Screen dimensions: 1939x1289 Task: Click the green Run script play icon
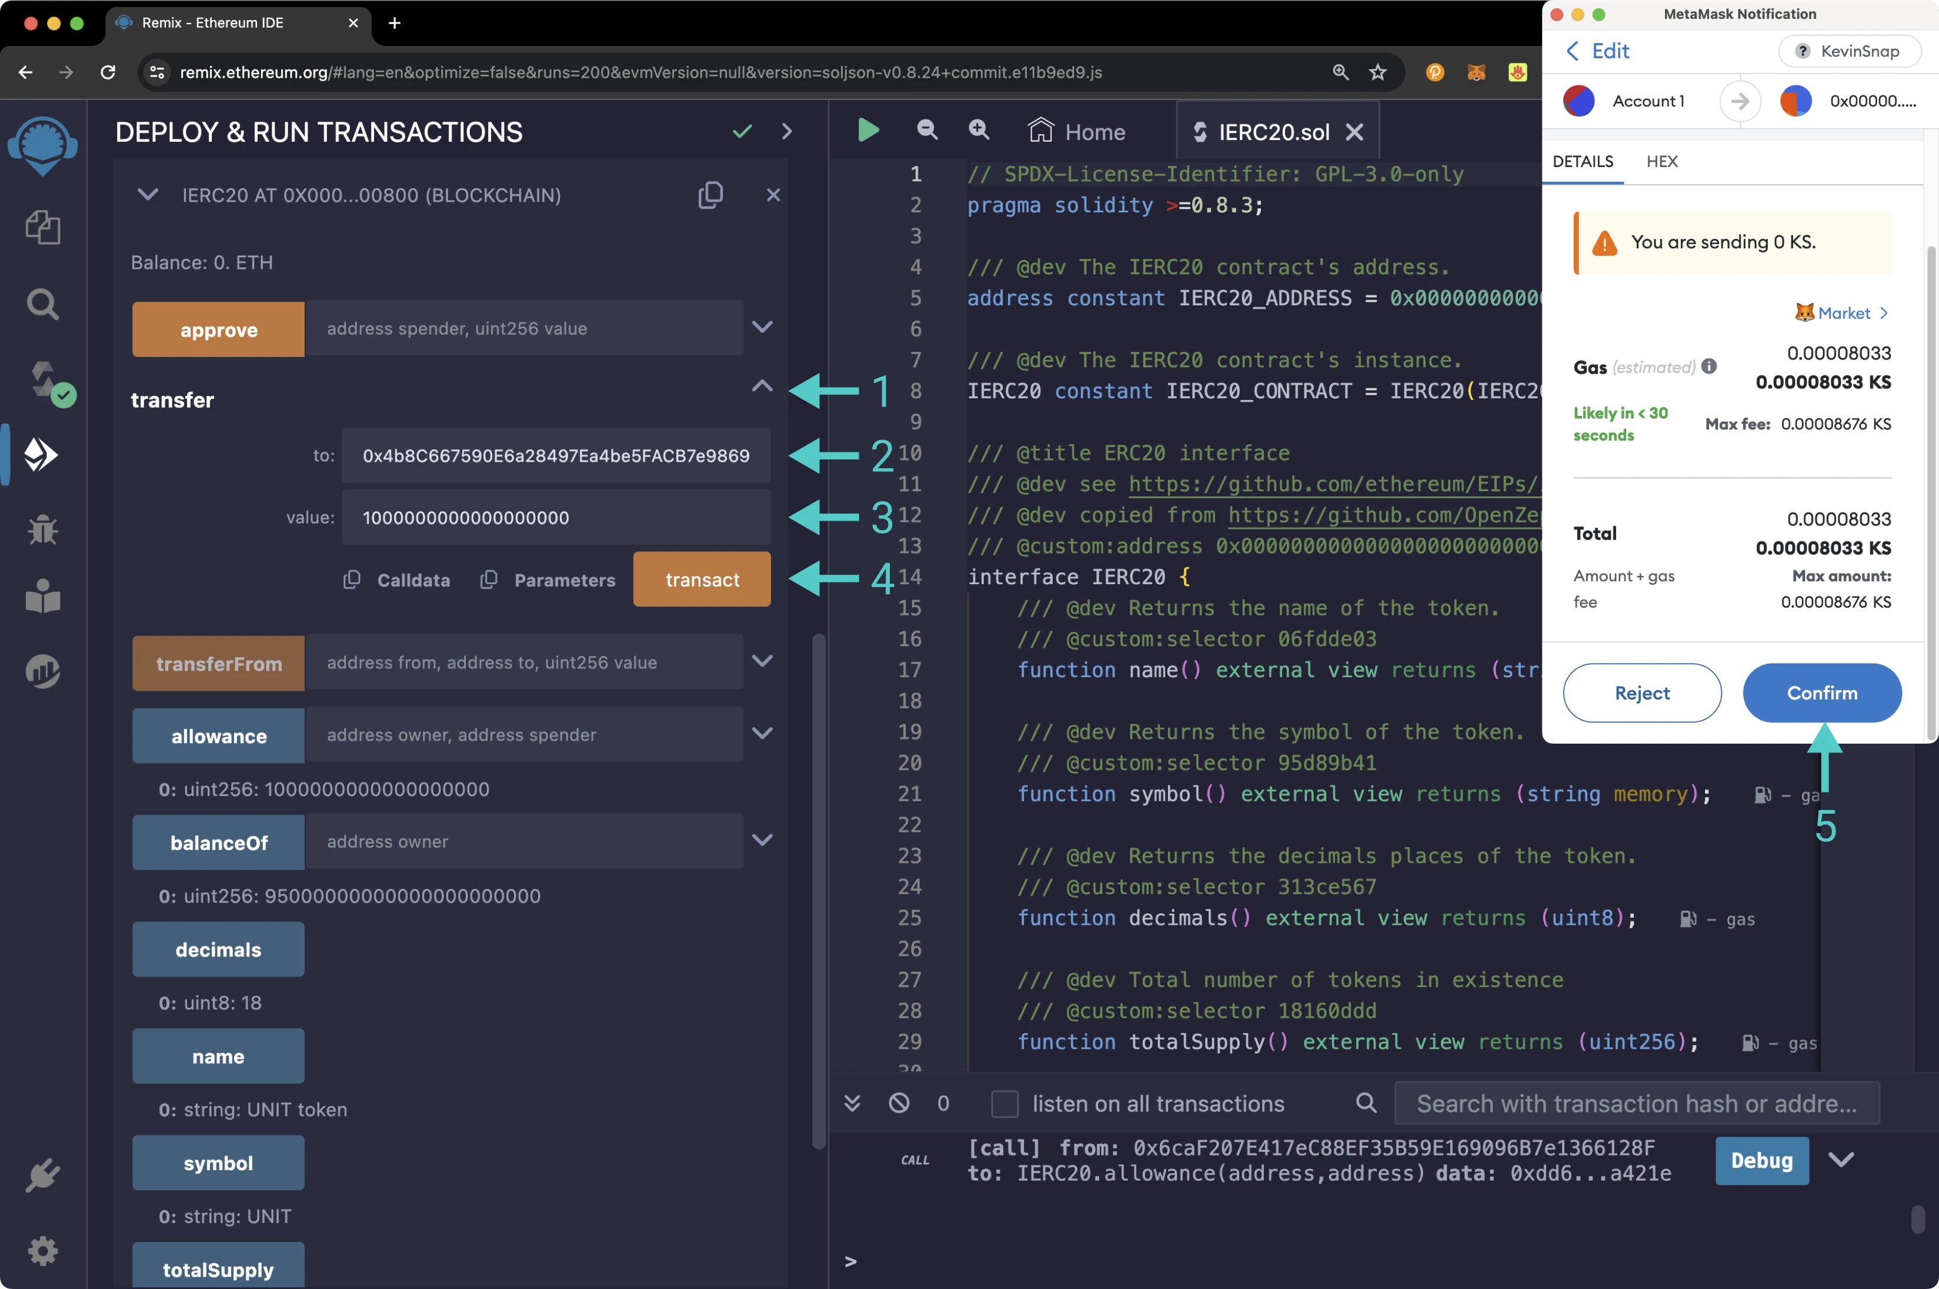(869, 130)
